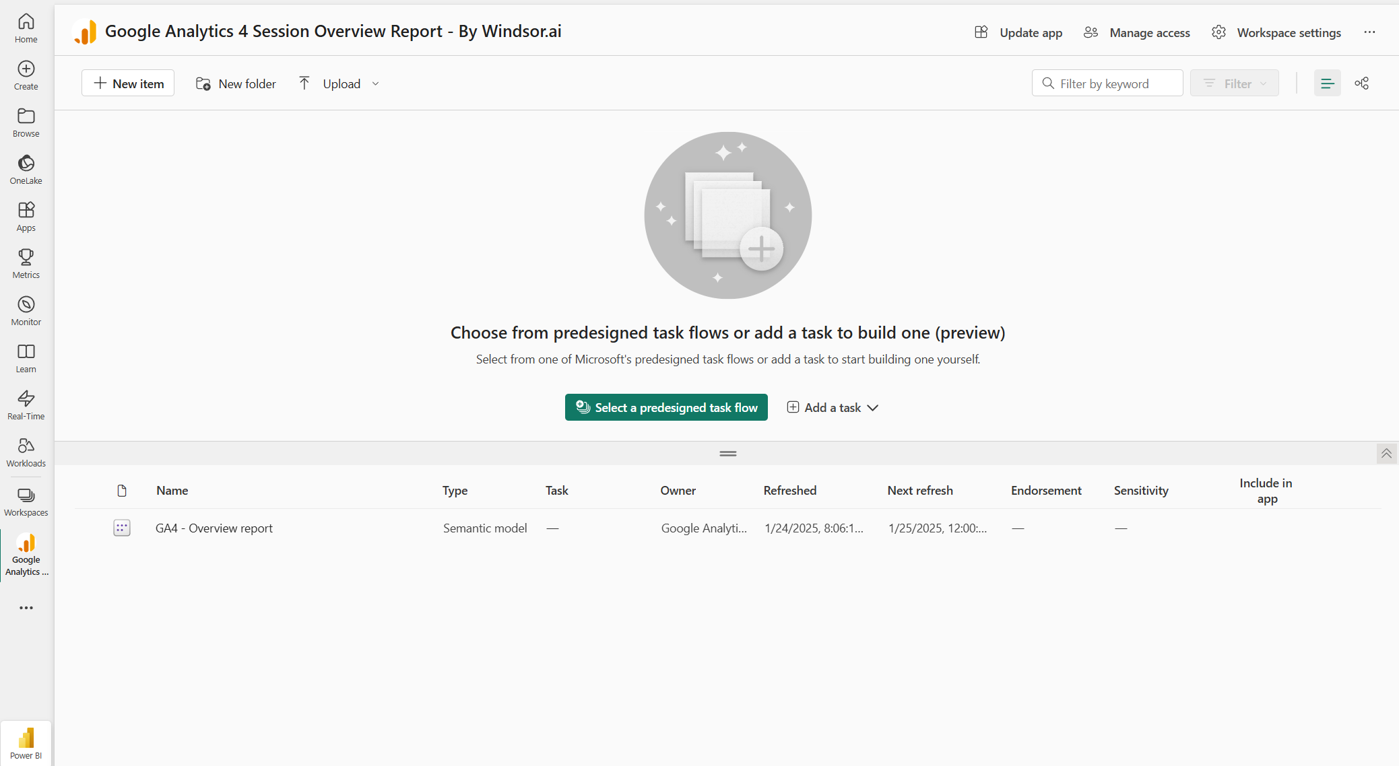Open the OneLake sidebar icon
Screen dimensions: 1399x766
click(26, 169)
